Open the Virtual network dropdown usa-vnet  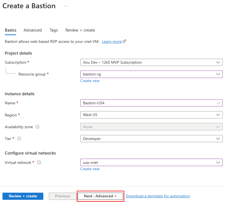click(x=151, y=163)
